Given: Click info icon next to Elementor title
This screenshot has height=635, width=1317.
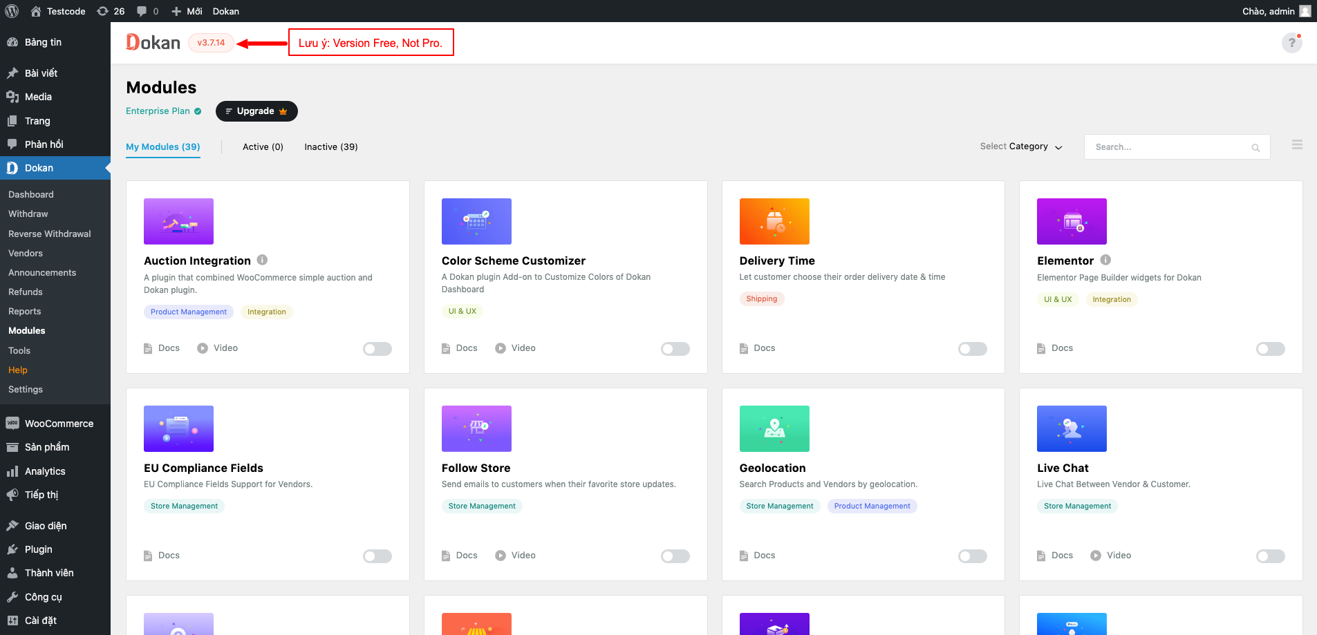Looking at the screenshot, I should point(1105,260).
